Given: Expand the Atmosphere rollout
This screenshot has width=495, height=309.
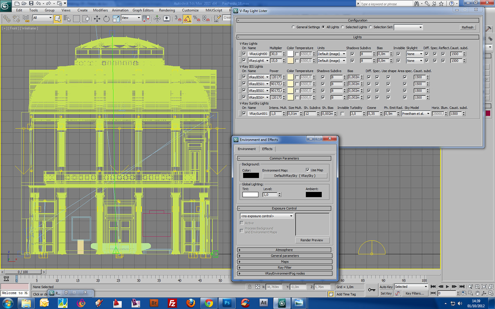Looking at the screenshot, I should click(x=284, y=250).
